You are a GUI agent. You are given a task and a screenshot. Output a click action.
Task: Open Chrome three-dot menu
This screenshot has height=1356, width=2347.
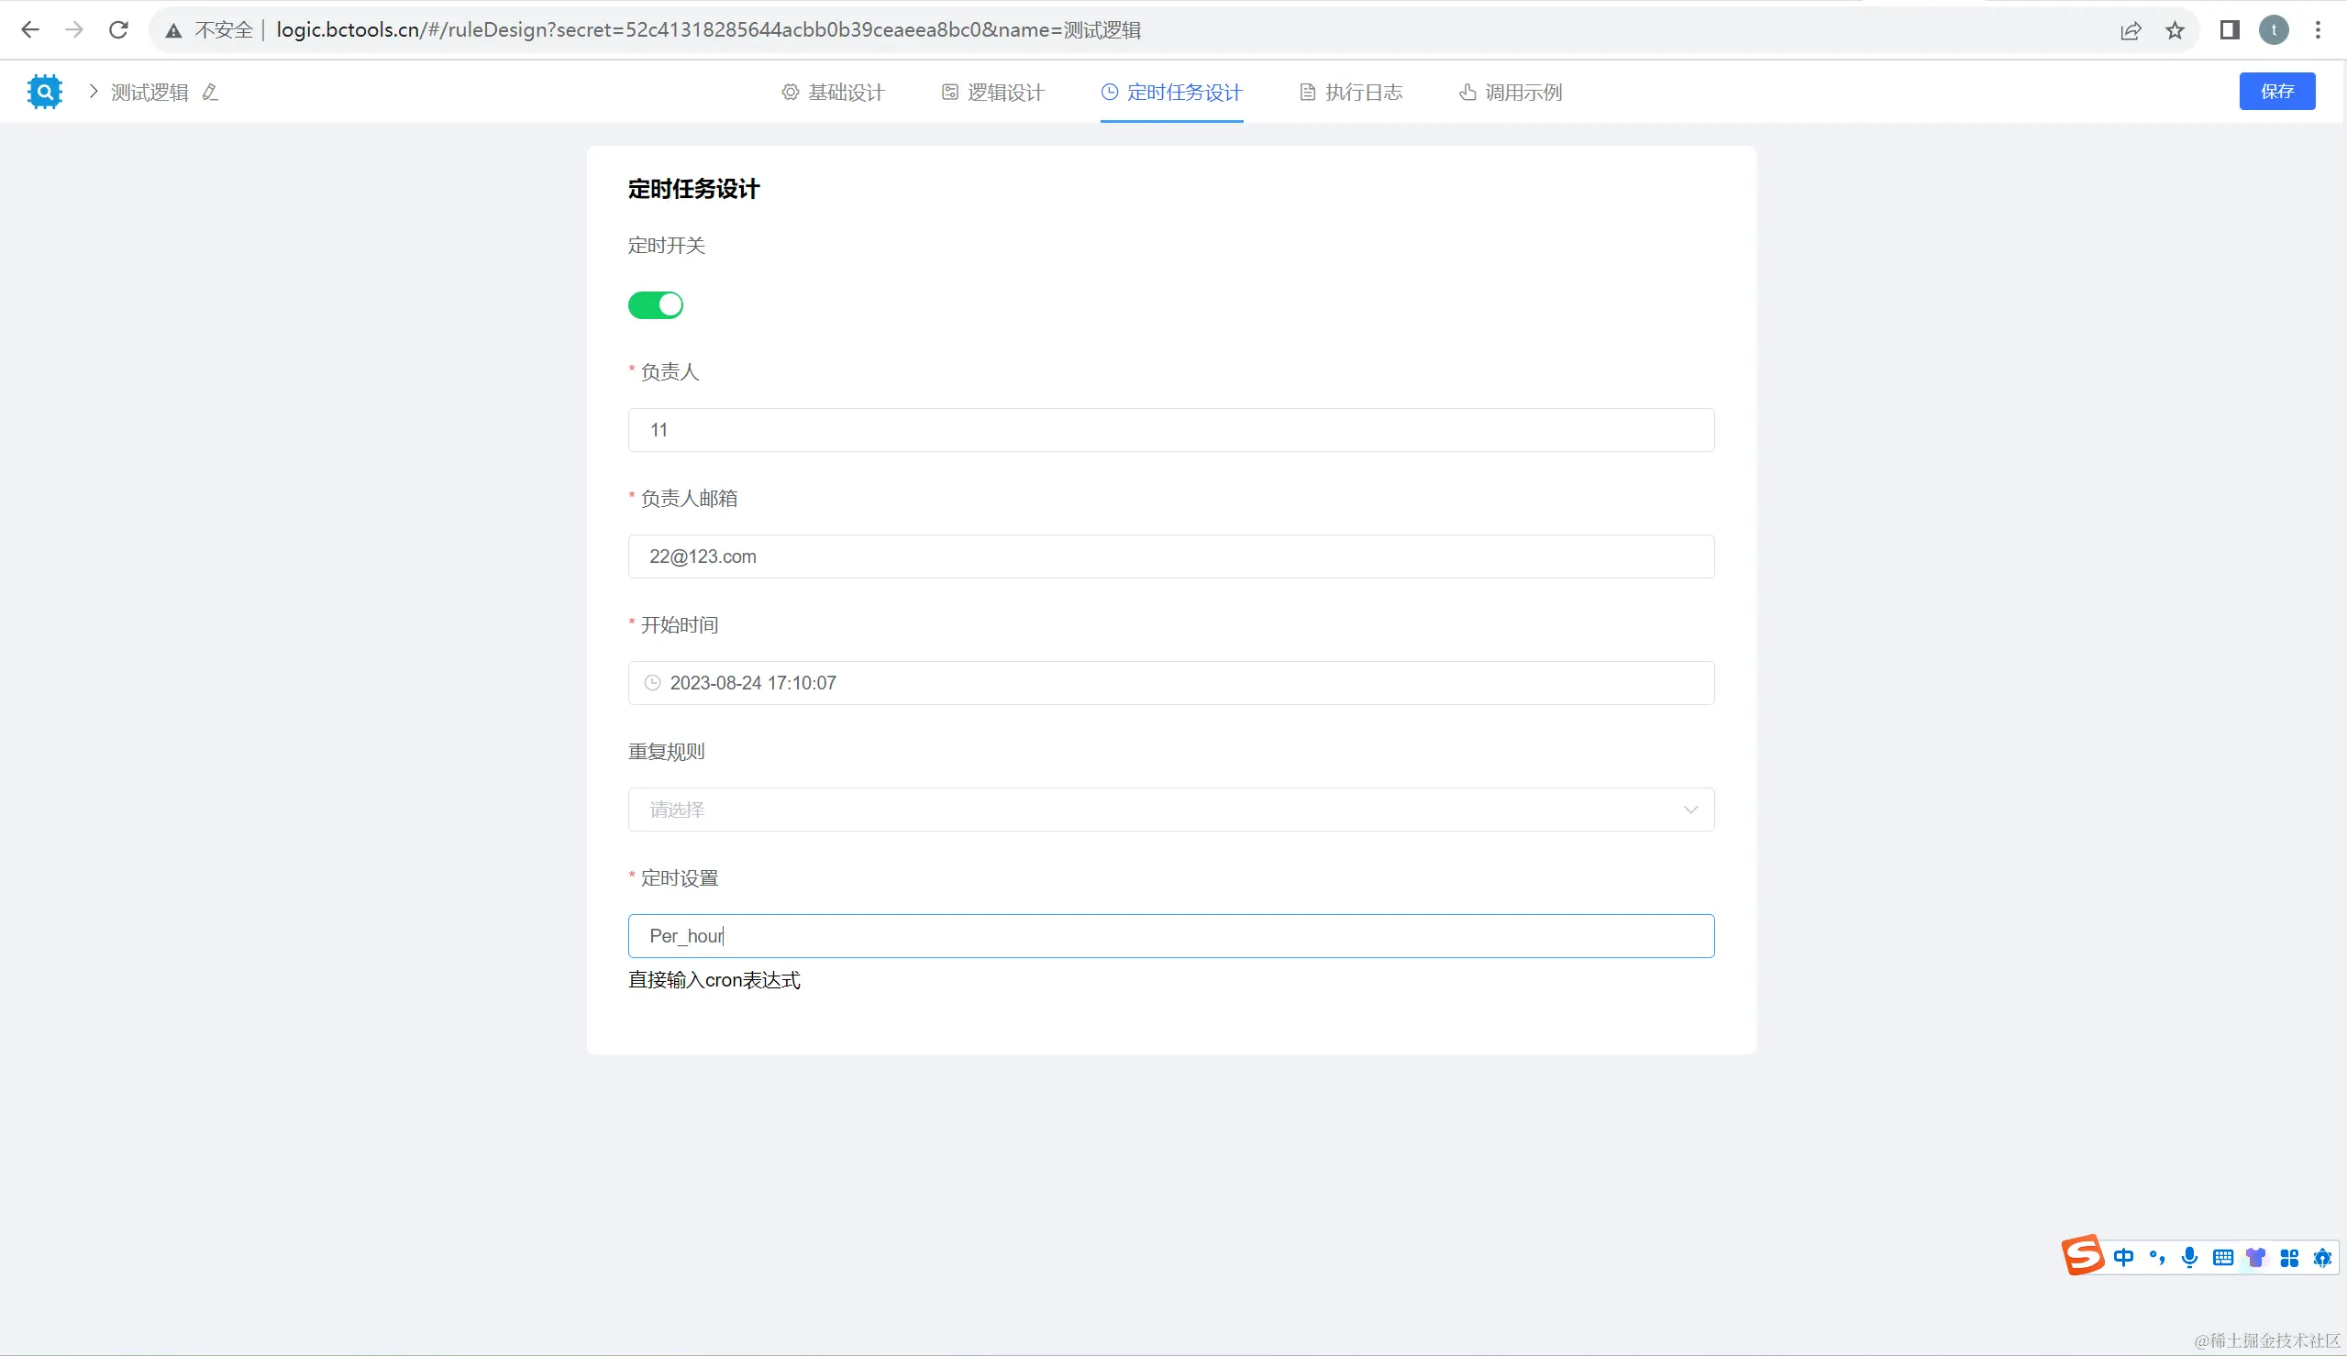[x=2319, y=31]
